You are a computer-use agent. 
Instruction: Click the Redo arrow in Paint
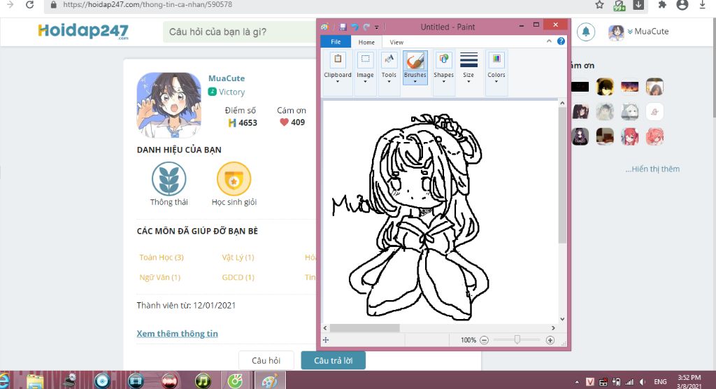[x=366, y=27]
